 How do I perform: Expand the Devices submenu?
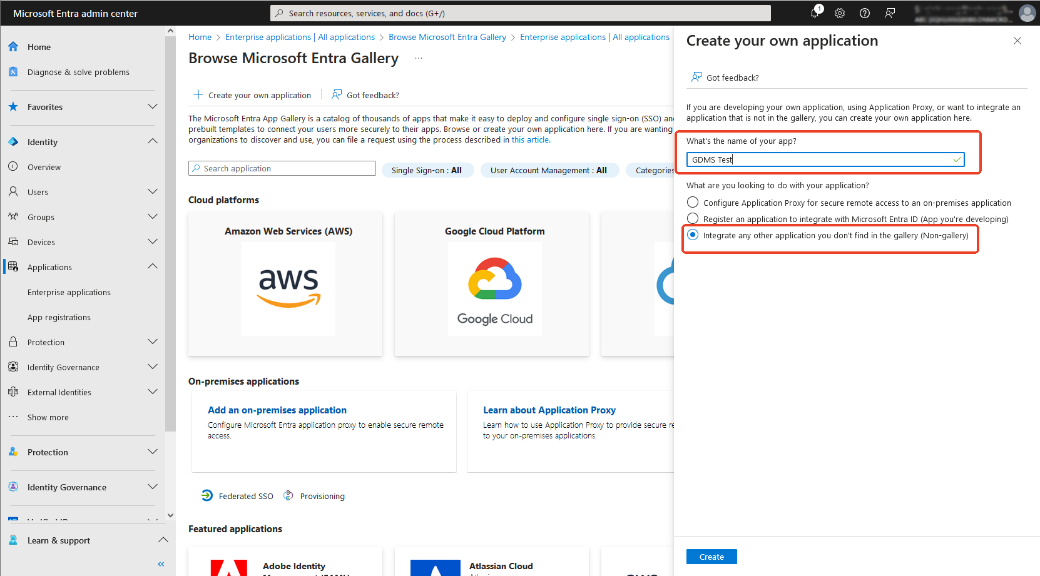[x=152, y=242]
